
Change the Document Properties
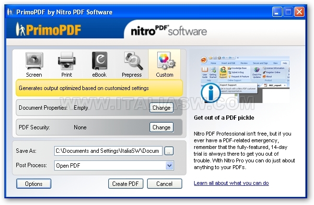[x=162, y=108]
